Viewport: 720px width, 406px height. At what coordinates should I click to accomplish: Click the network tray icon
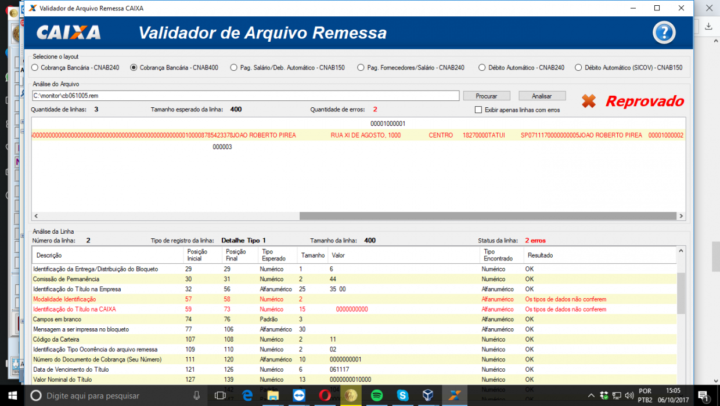[x=617, y=396]
